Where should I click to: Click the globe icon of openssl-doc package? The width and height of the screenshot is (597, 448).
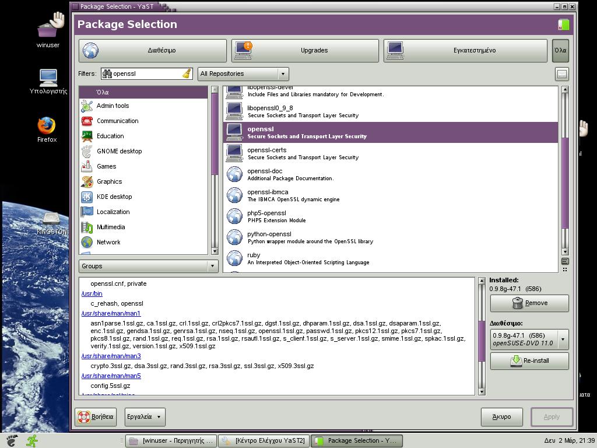pos(234,174)
